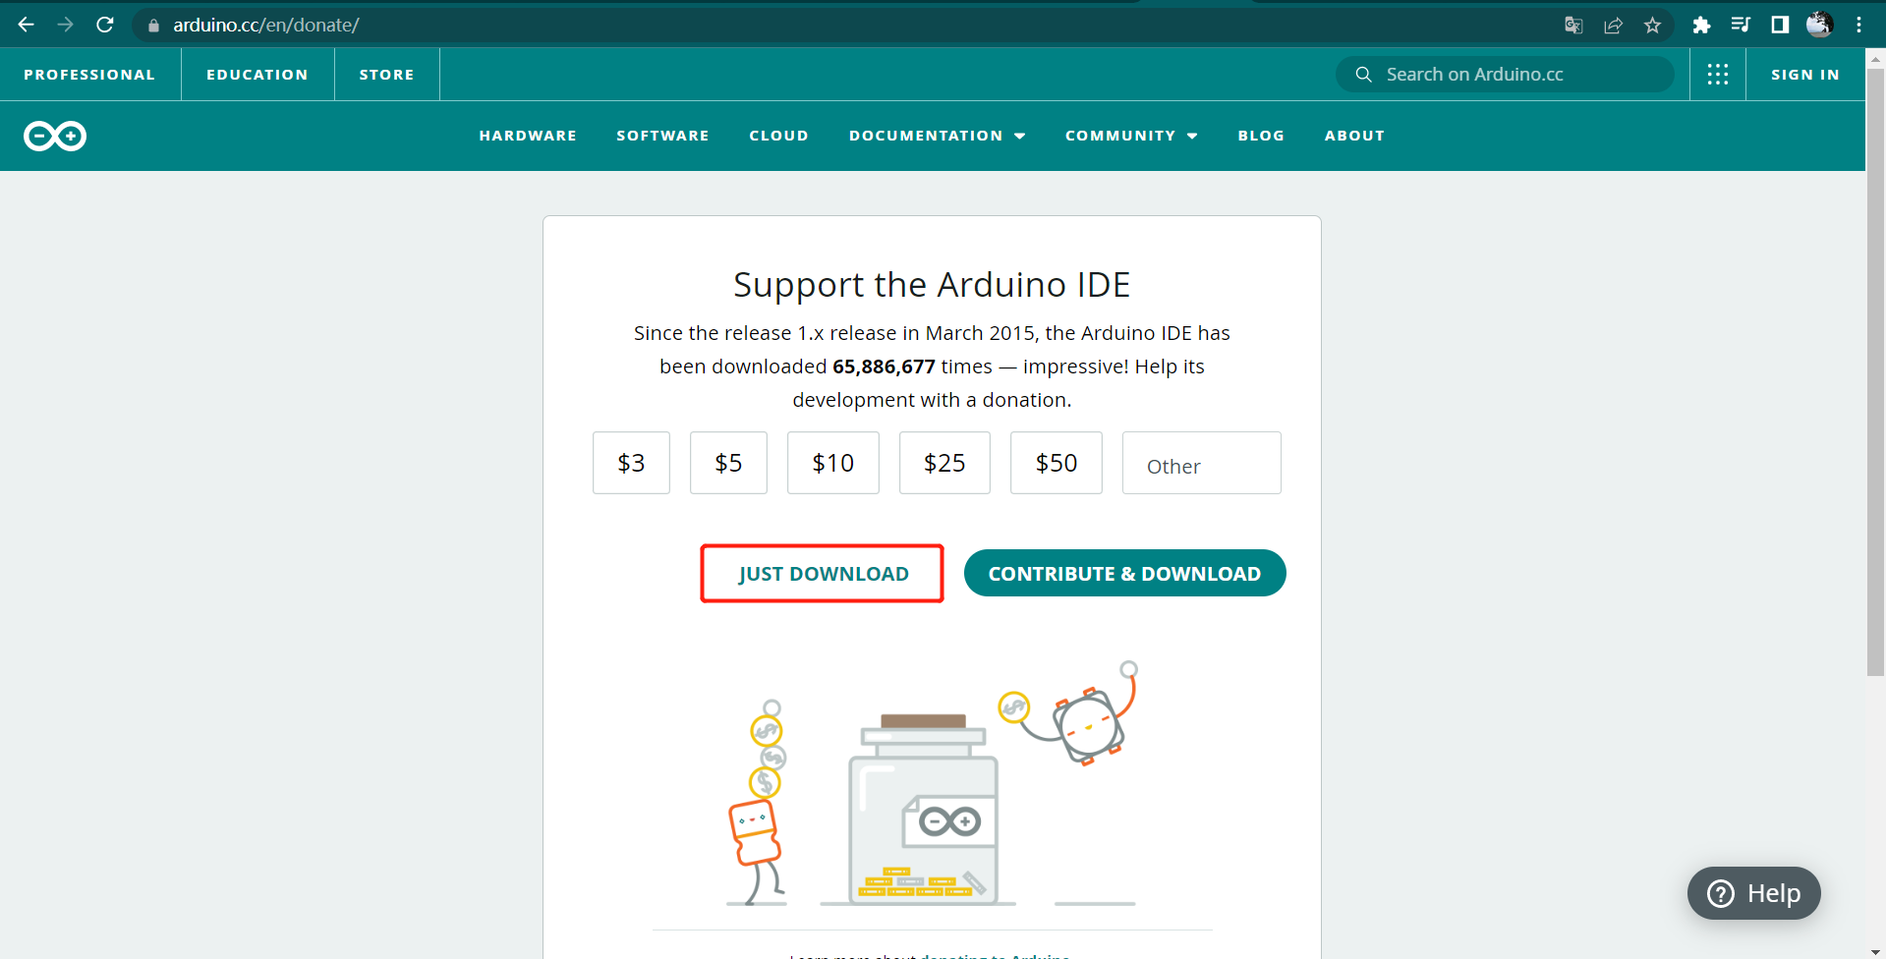
Task: Open the Store top link
Action: click(x=387, y=75)
